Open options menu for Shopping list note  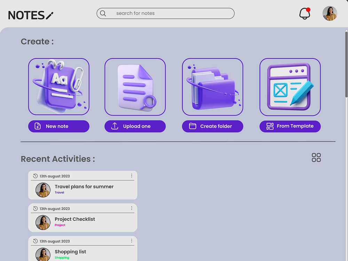[132, 240]
